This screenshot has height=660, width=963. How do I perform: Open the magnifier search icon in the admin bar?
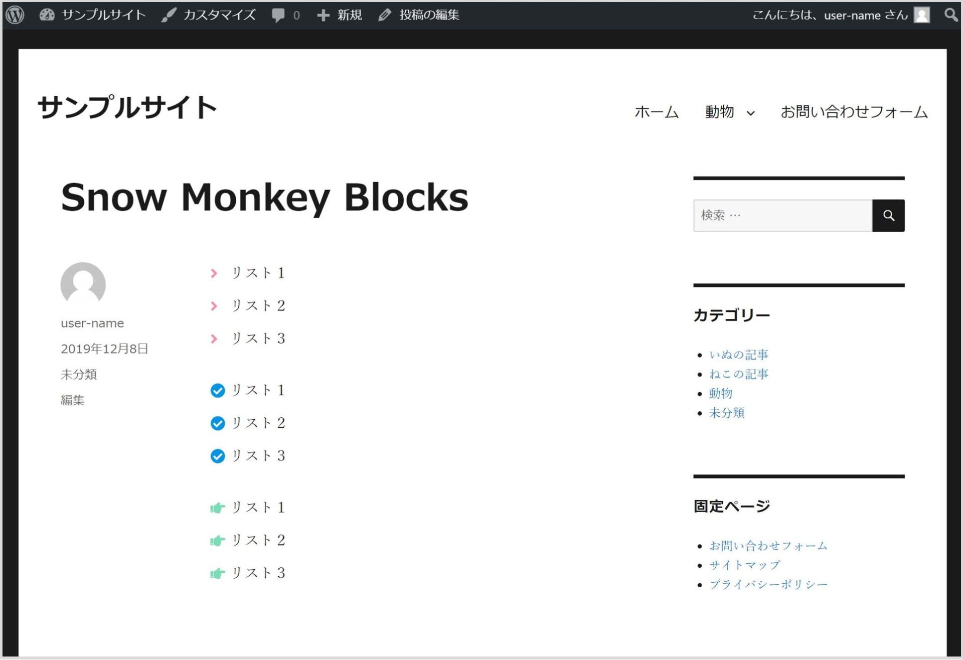[x=949, y=15]
